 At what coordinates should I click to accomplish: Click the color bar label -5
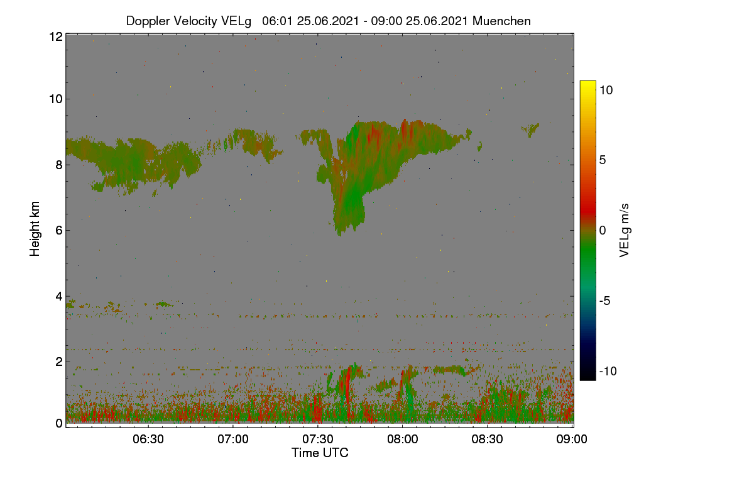coord(604,301)
